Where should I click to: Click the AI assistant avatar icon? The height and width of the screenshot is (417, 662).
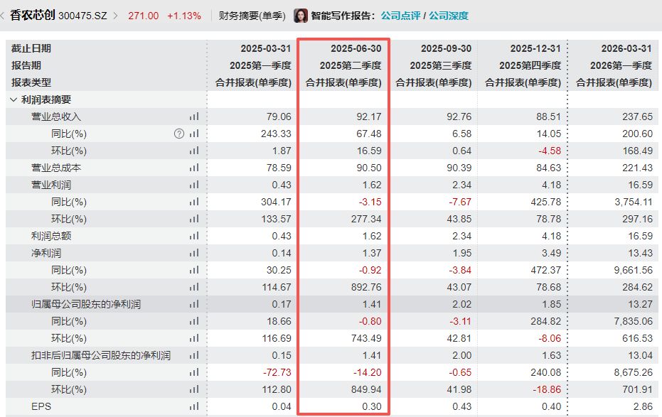[301, 16]
